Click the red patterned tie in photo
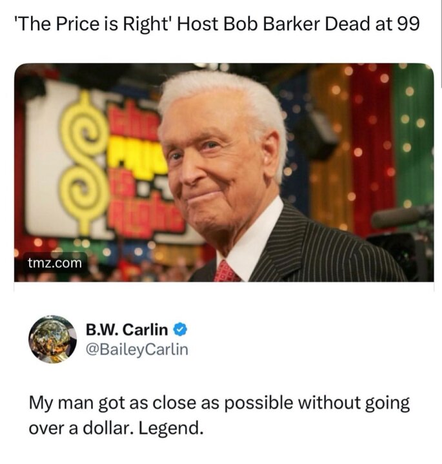 coord(226,271)
